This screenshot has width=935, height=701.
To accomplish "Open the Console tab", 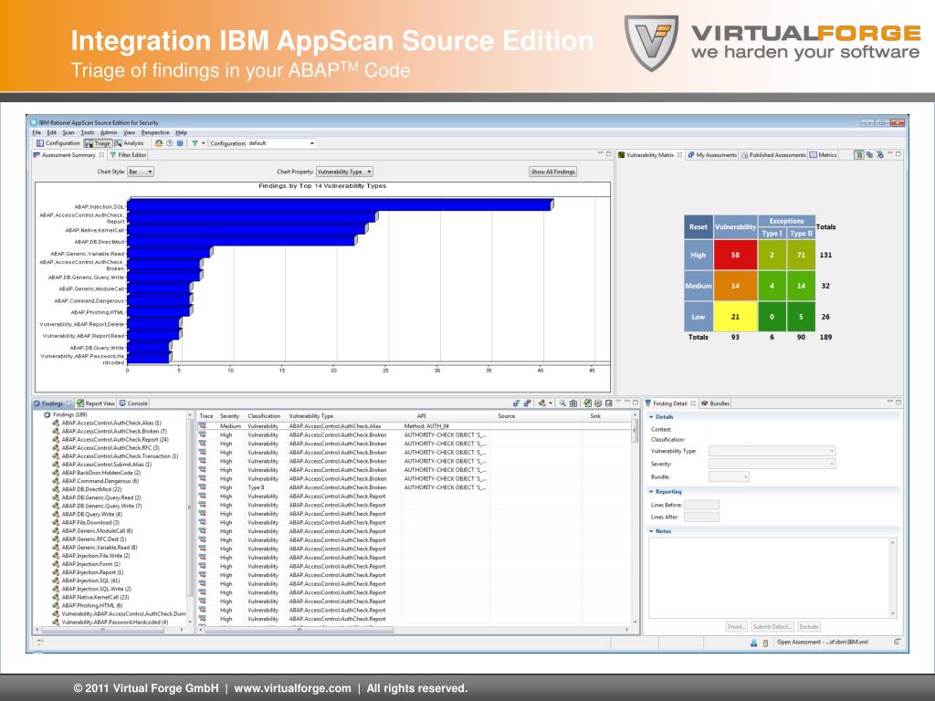I will pos(133,403).
